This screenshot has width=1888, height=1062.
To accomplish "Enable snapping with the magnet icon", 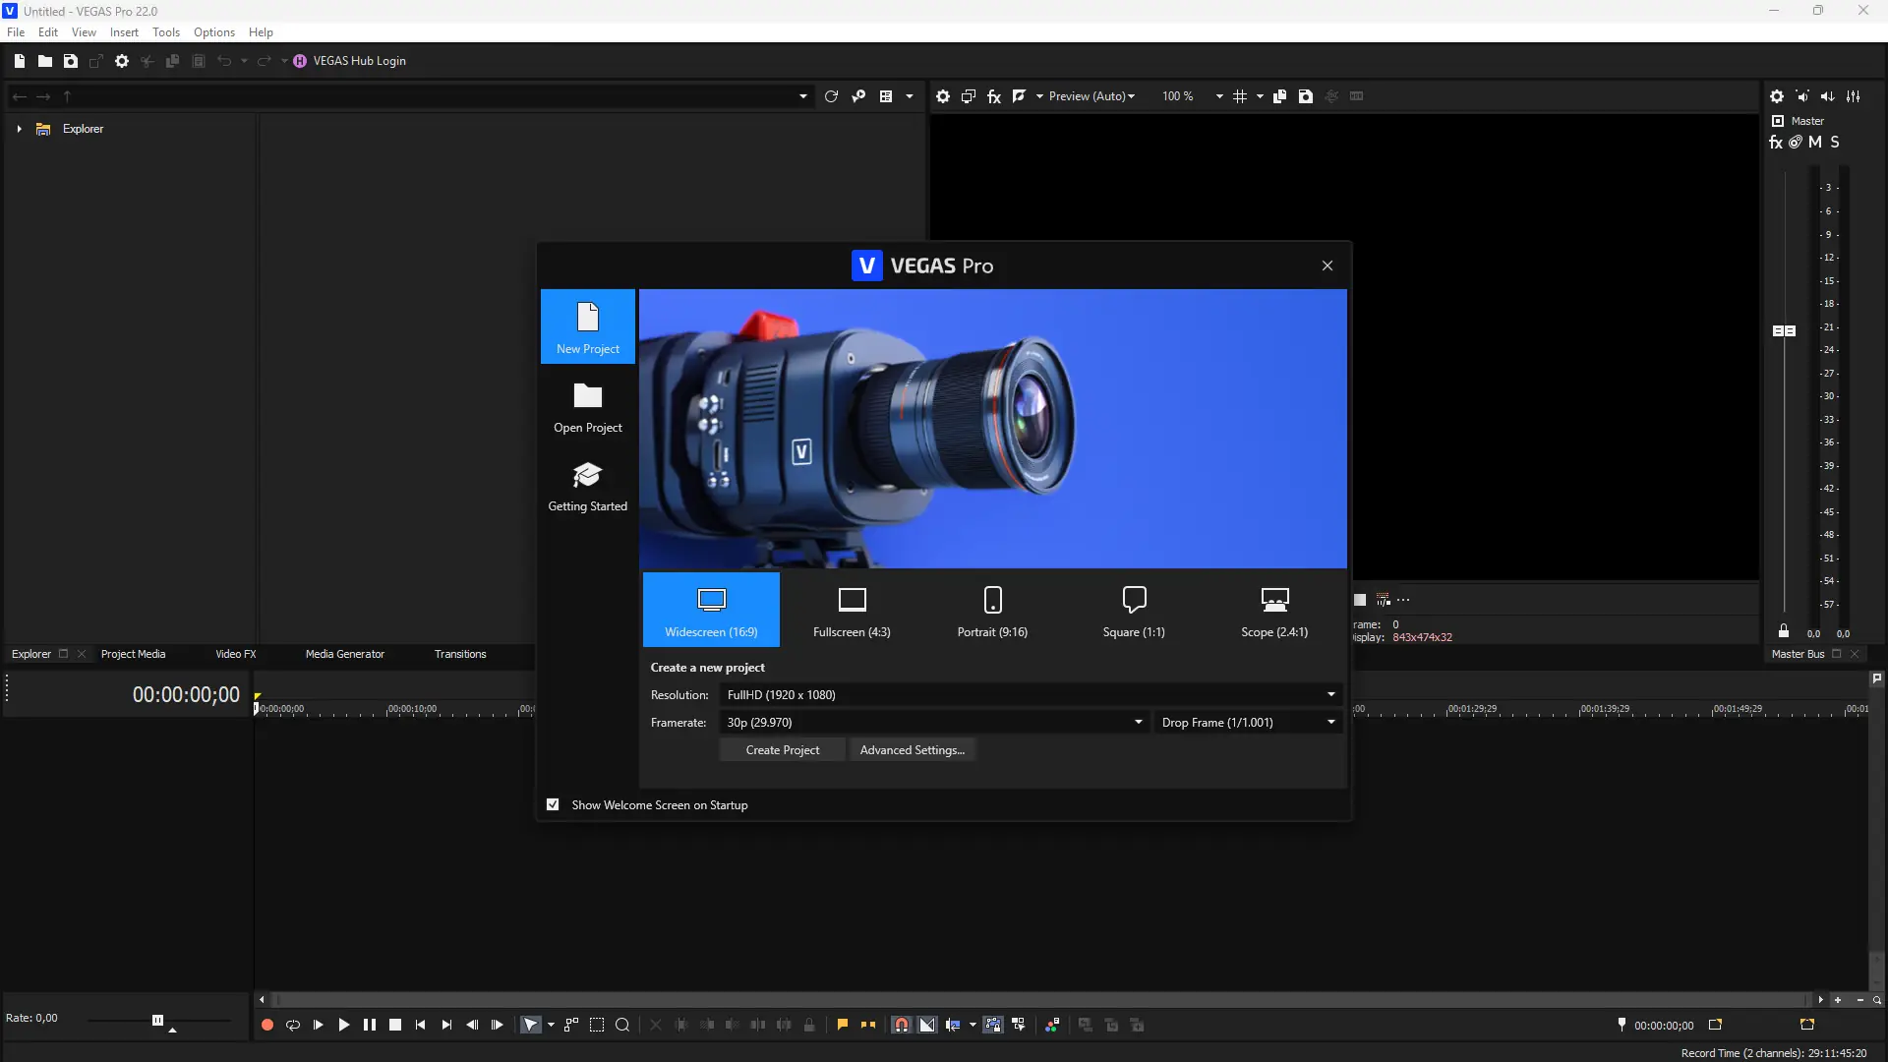I will [901, 1024].
